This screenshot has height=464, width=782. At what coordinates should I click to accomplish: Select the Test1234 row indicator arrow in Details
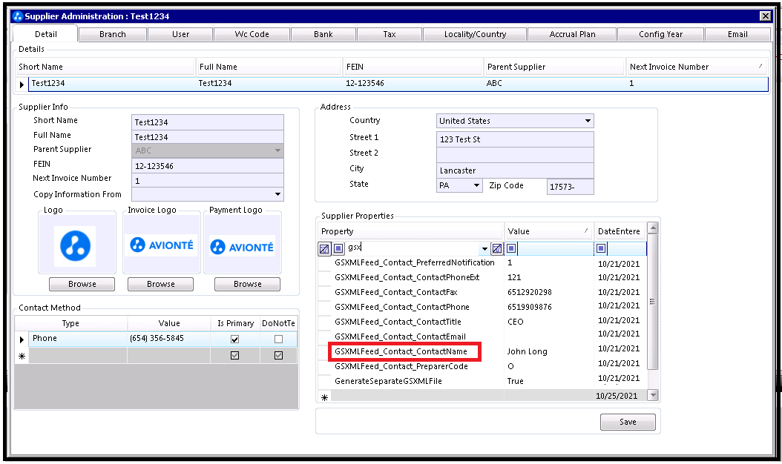22,84
